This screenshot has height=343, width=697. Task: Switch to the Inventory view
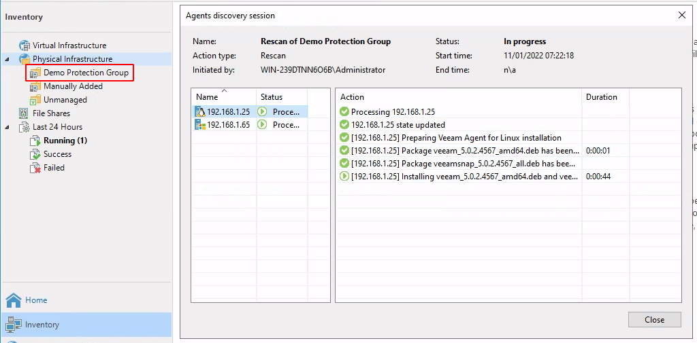coord(86,325)
